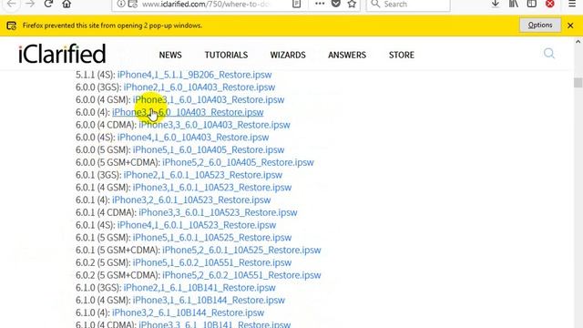Open the Firefox hamburger menu
The height and width of the screenshot is (328, 583).
[x=572, y=4]
